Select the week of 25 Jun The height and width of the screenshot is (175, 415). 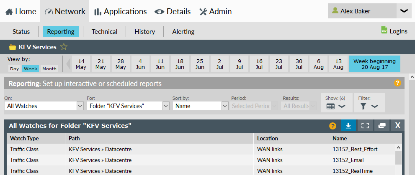200,64
